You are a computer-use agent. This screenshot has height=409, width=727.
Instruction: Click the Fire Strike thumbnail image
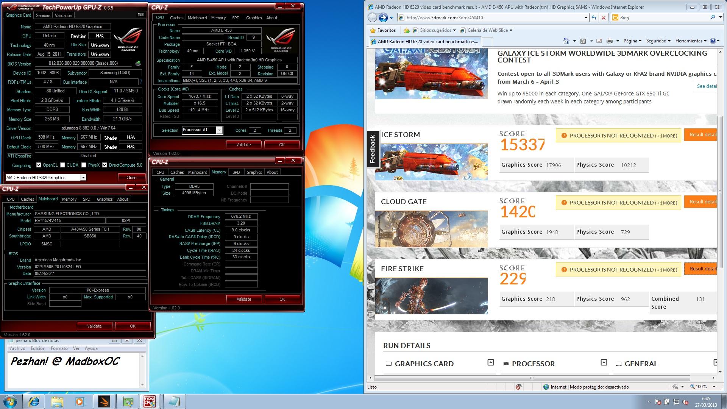431,296
